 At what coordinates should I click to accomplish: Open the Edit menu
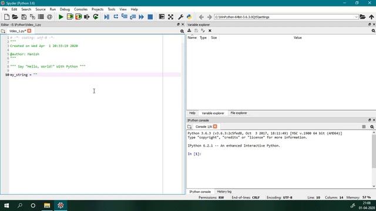(x=14, y=9)
